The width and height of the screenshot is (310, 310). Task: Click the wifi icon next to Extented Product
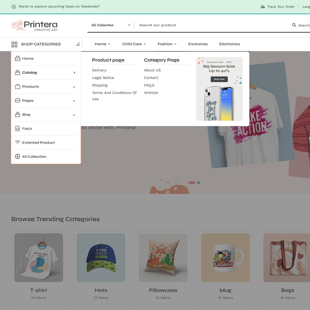17,142
